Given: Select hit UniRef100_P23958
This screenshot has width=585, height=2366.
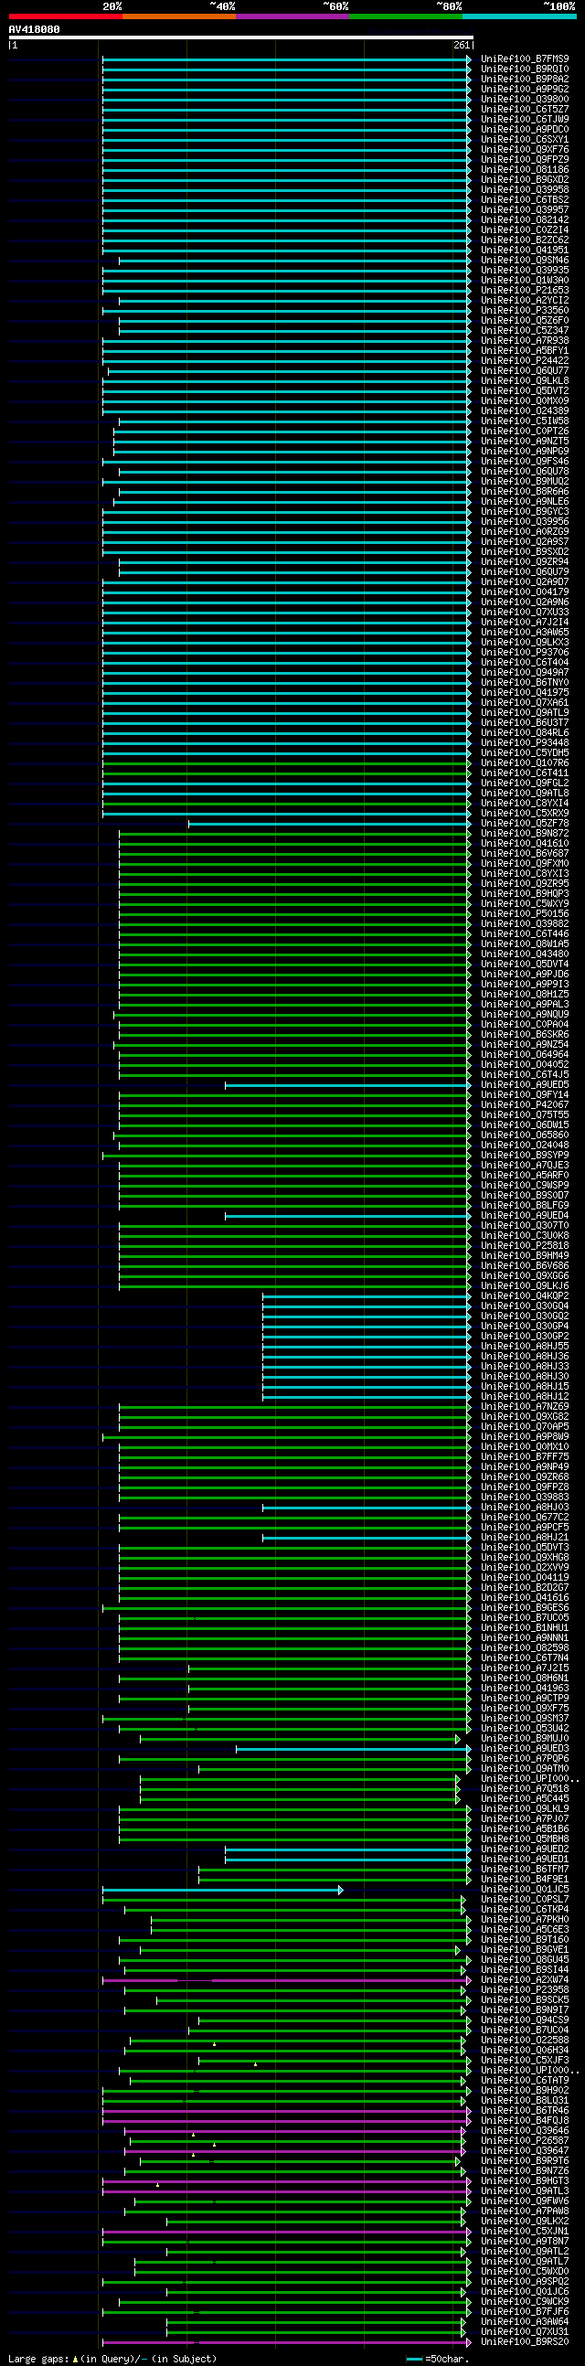Looking at the screenshot, I should click(x=525, y=1990).
